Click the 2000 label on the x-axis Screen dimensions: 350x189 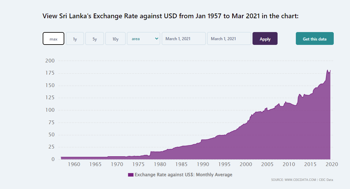(246, 164)
